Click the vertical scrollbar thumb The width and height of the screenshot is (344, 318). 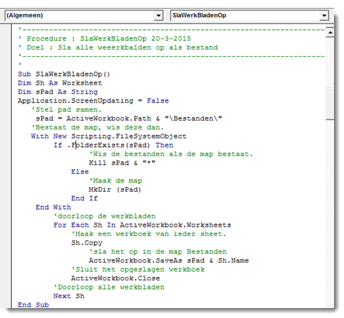point(330,104)
